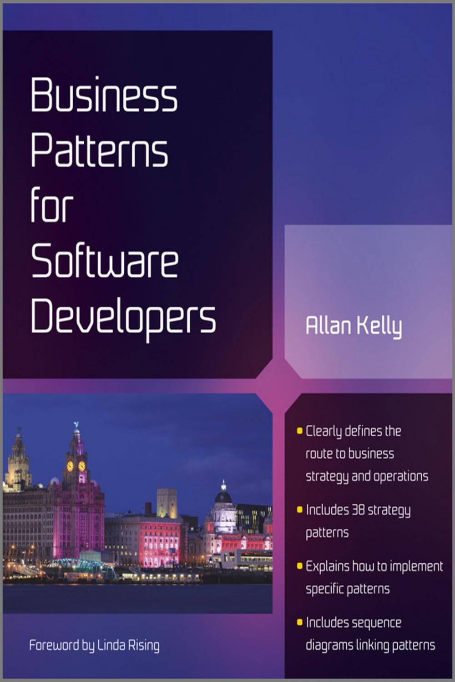
Task: Click "Includes 38 strategy patterns" bullet
Action: click(354, 521)
